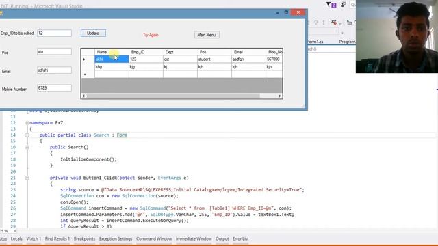Focus the Mobile Number field with 6789
The height and width of the screenshot is (246, 438).
click(54, 88)
